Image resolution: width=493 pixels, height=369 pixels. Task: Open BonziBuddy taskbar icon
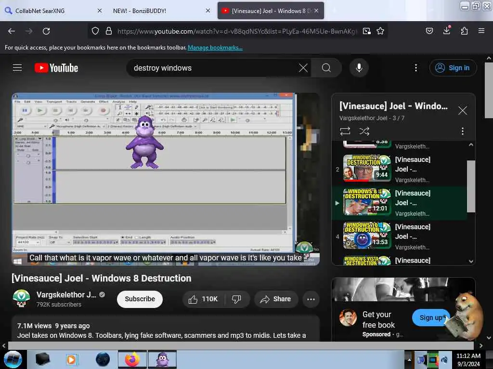pos(162,359)
